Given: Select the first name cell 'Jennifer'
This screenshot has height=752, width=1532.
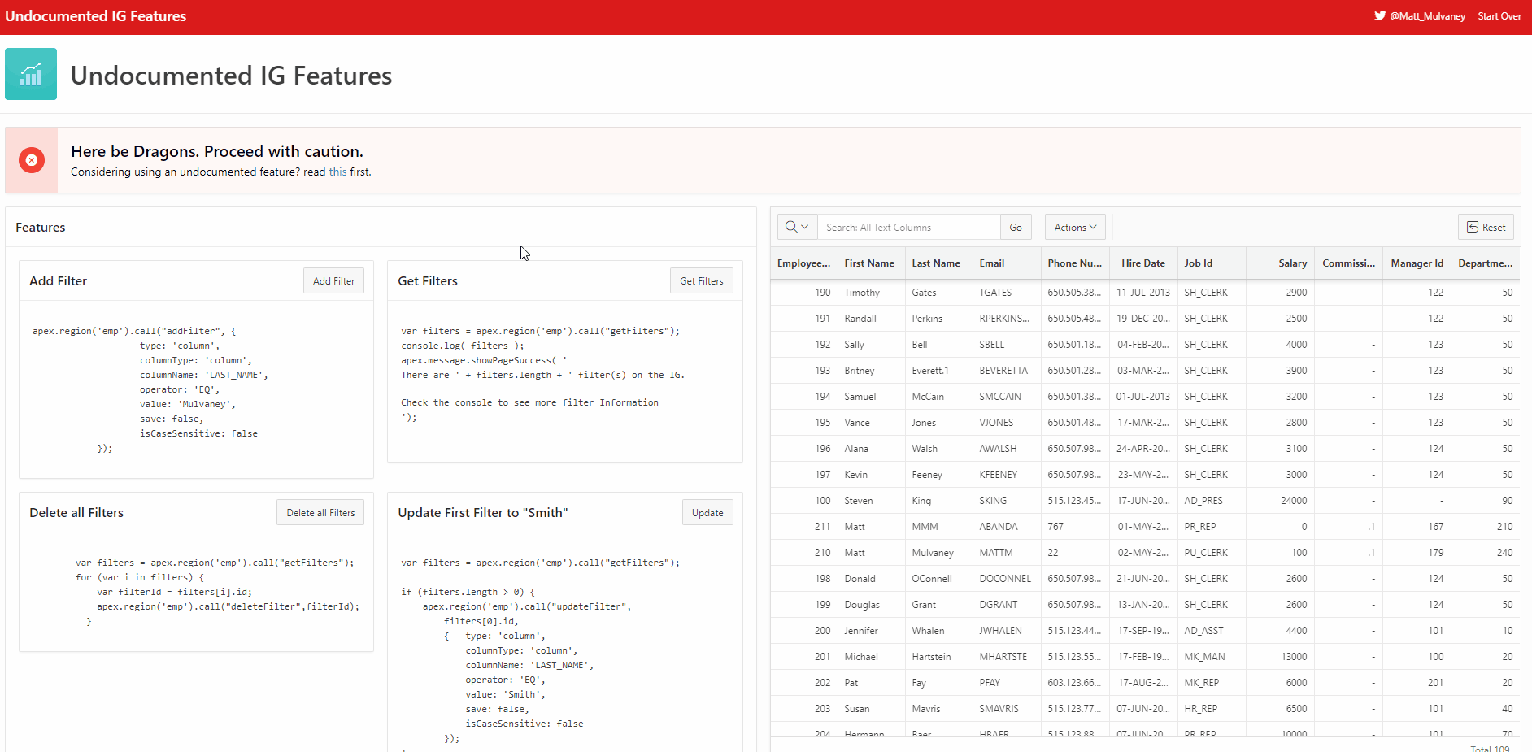Looking at the screenshot, I should [x=871, y=631].
